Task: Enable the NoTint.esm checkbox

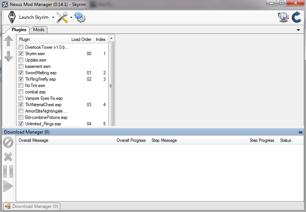Action: coord(21,86)
